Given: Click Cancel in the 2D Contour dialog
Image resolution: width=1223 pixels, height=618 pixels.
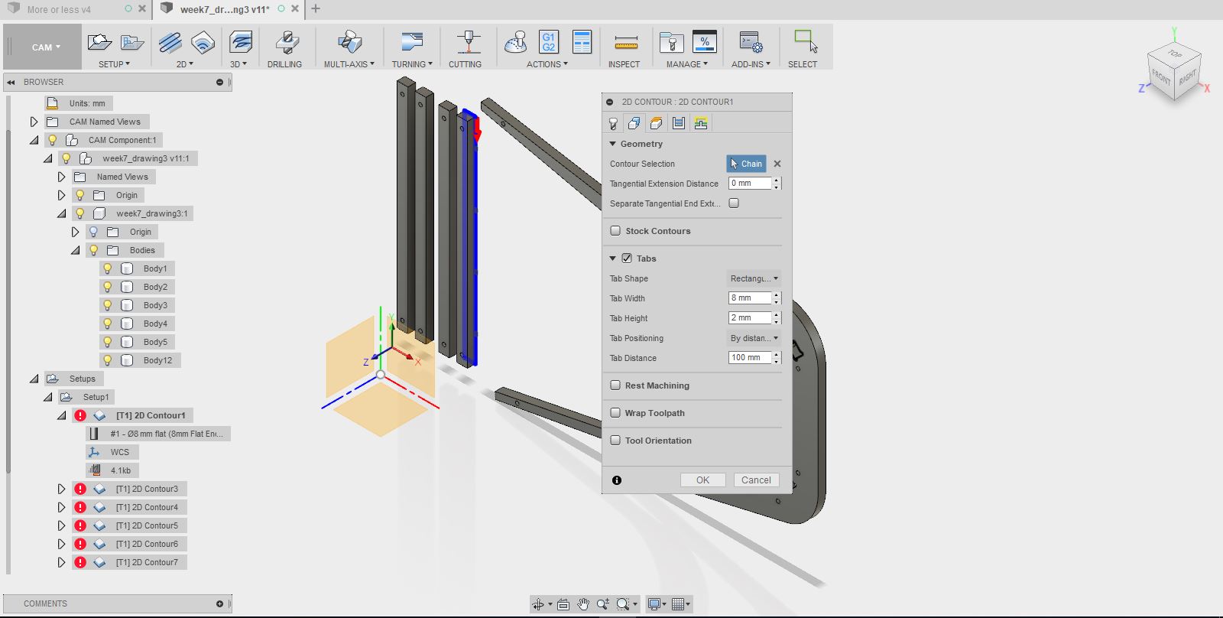Looking at the screenshot, I should [756, 480].
